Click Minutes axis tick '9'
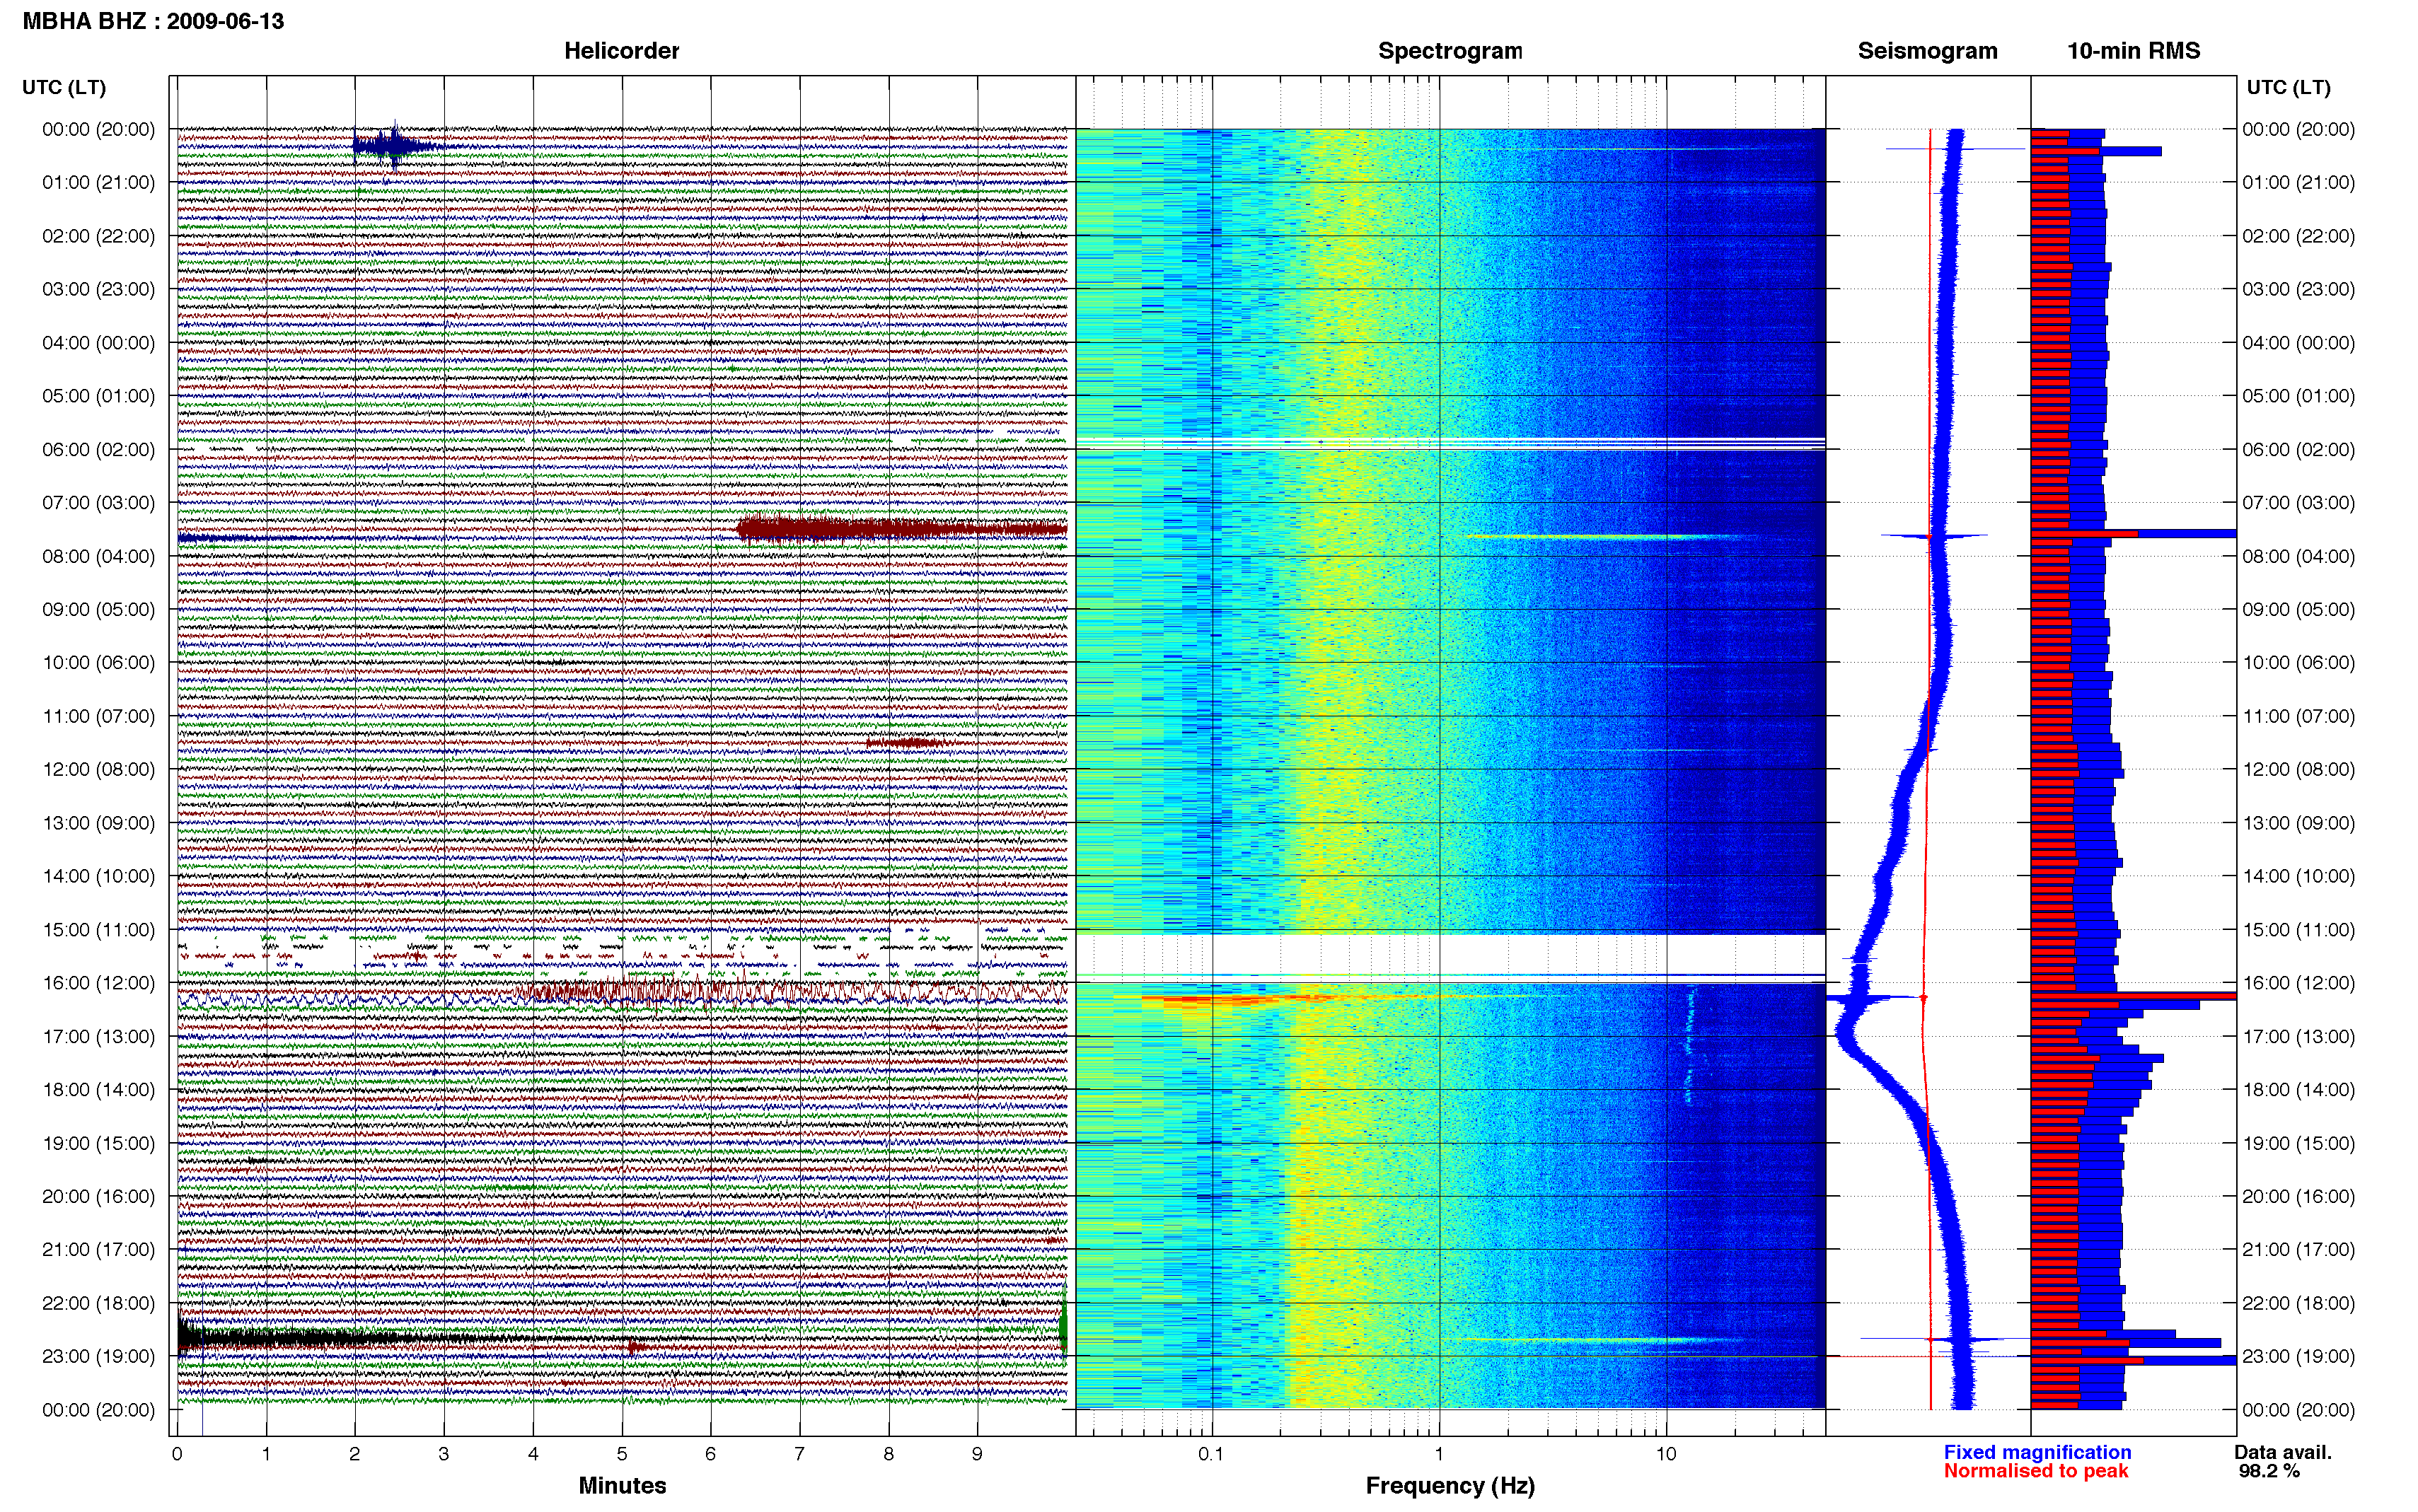The height and width of the screenshot is (1512, 2418). [x=977, y=1454]
